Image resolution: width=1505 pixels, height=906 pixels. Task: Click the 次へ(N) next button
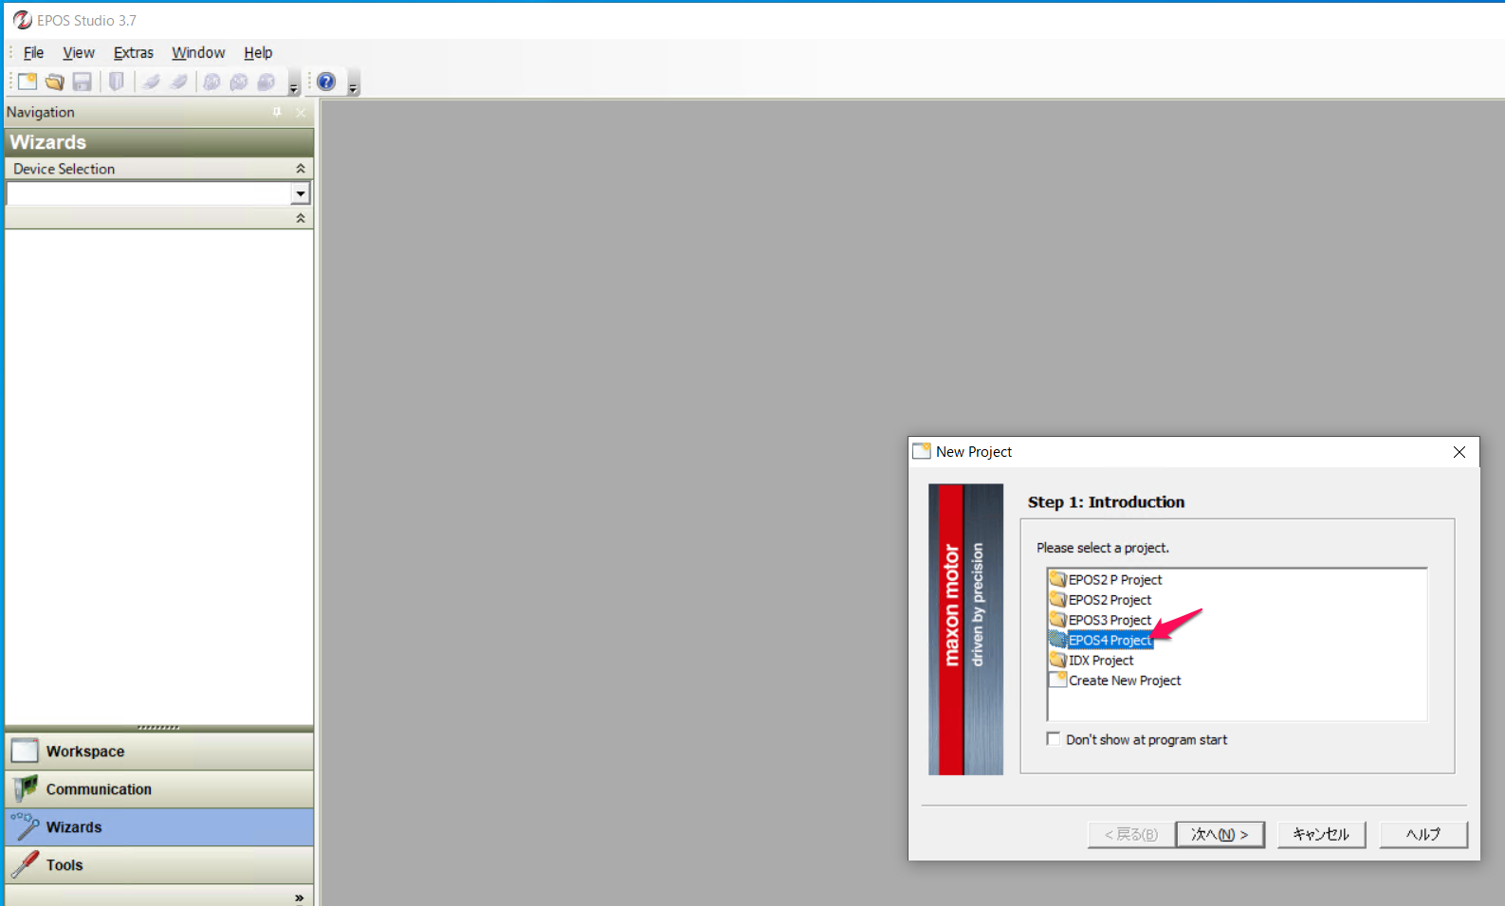click(1220, 834)
